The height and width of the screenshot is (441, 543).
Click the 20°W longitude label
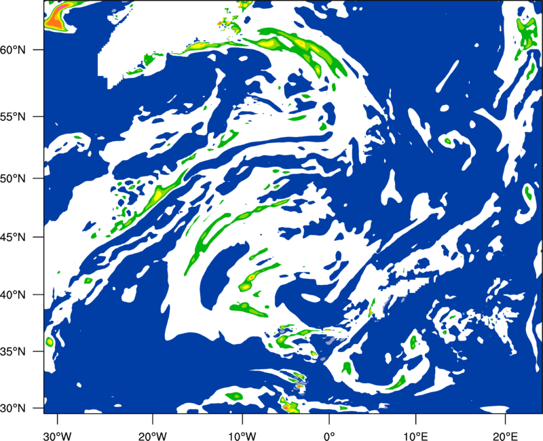click(x=152, y=436)
